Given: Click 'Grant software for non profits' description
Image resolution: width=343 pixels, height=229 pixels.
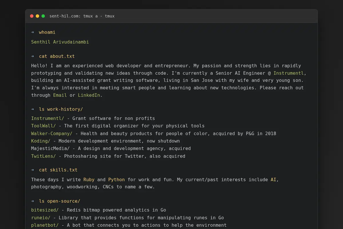Looking at the screenshot, I should pyautogui.click(x=114, y=118).
